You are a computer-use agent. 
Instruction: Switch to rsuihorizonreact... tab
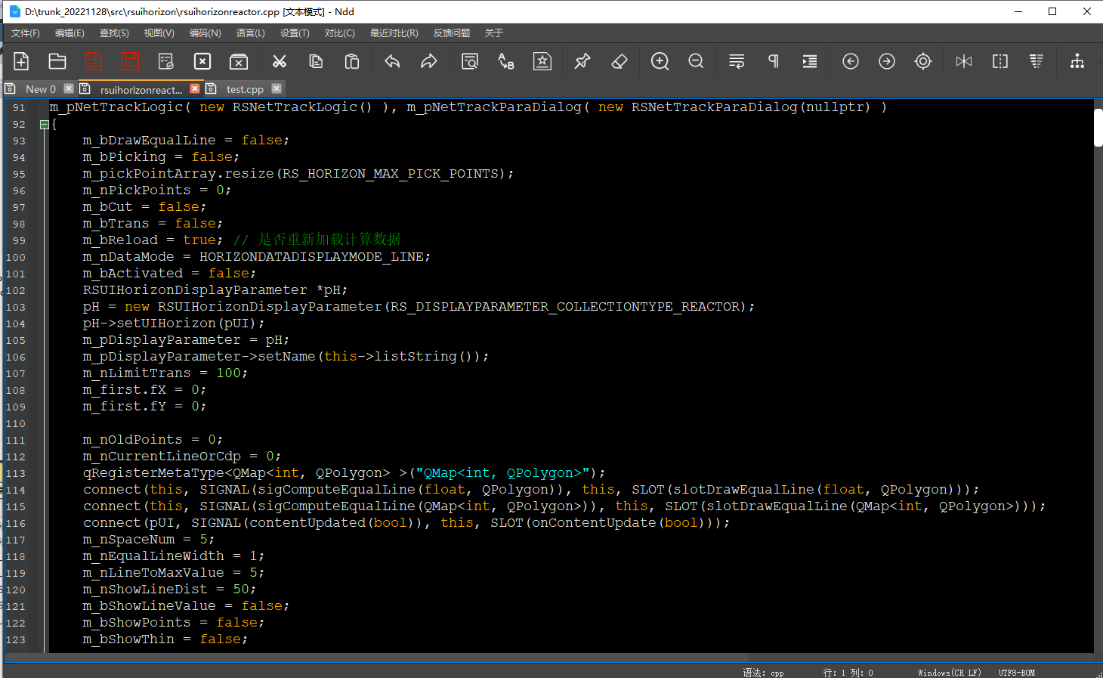(141, 89)
